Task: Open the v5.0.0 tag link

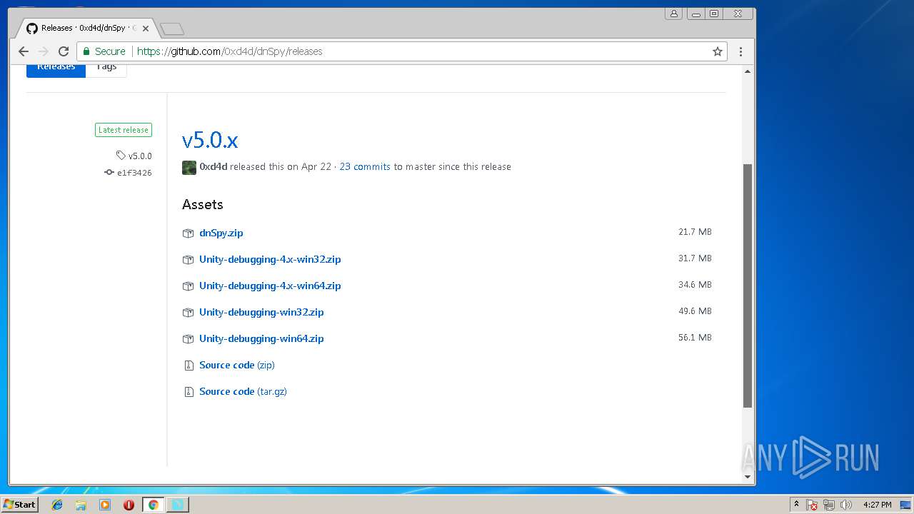Action: pos(140,156)
